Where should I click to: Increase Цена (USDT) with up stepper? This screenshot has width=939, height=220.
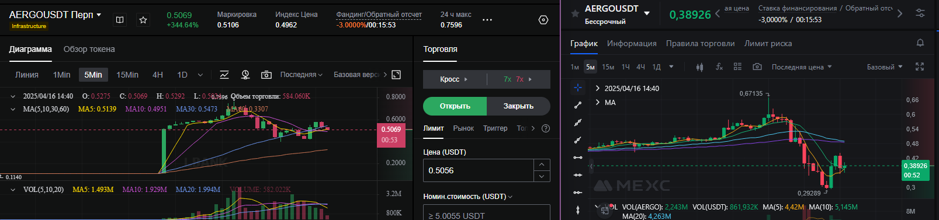click(542, 165)
